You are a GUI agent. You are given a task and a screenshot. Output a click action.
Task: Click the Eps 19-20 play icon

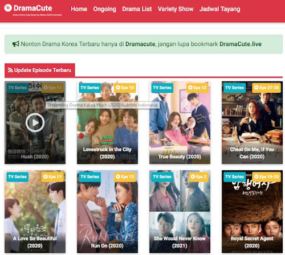click(256, 176)
